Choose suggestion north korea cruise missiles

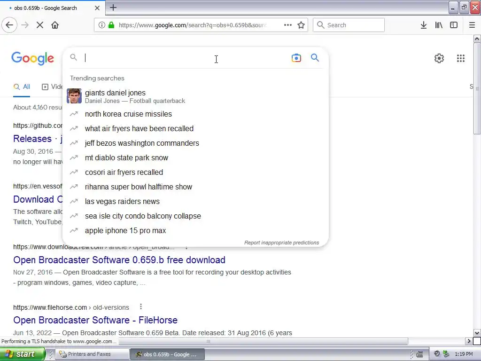pos(195,114)
